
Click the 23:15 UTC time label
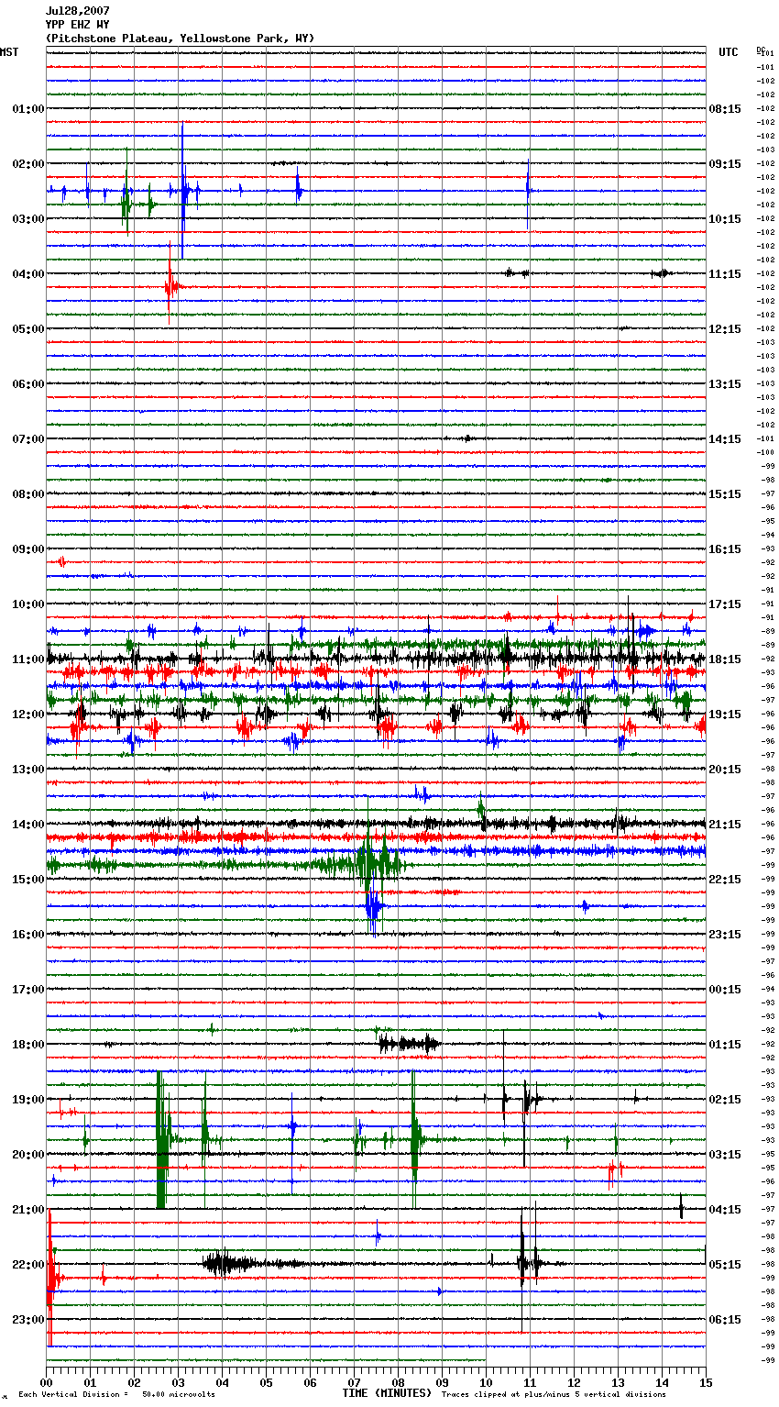[x=725, y=935]
